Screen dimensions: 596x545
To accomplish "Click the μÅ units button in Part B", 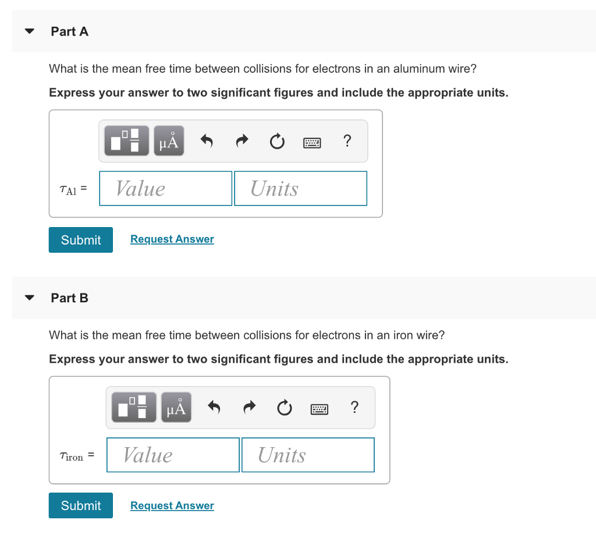I will coord(176,407).
